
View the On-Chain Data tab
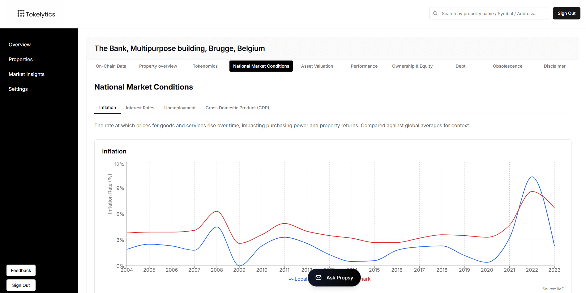click(x=111, y=66)
